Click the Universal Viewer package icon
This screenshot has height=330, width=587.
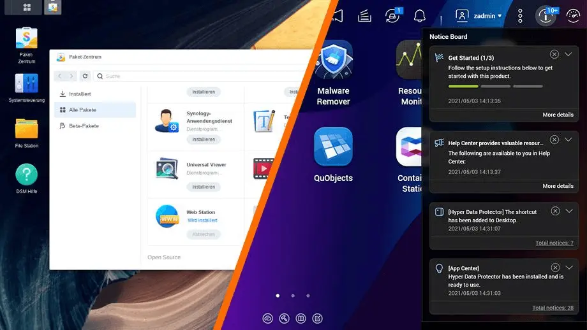pos(167,169)
